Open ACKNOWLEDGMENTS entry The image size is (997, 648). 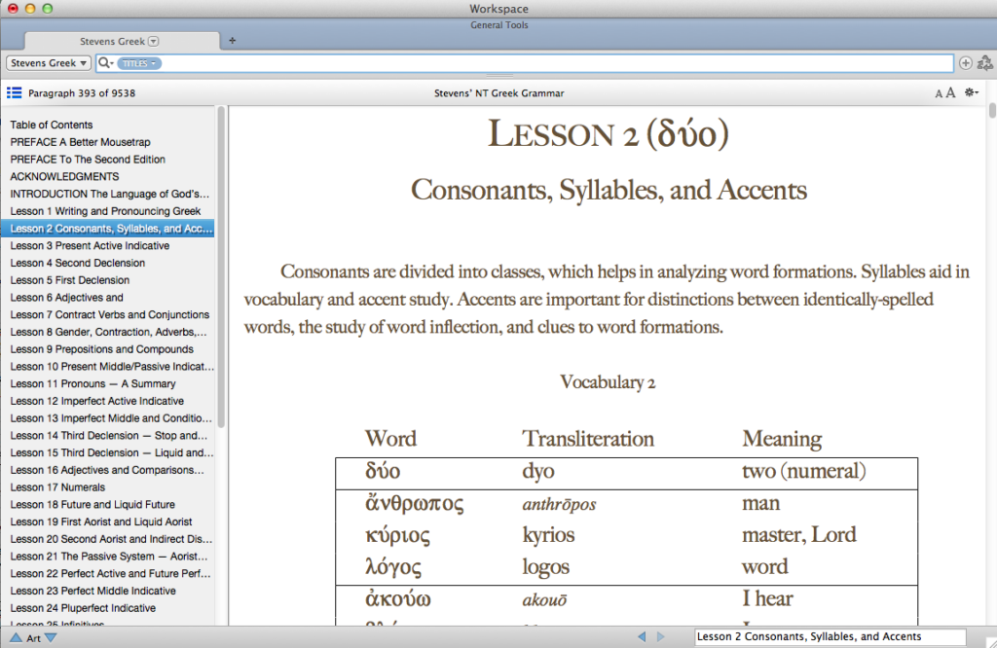(x=107, y=176)
